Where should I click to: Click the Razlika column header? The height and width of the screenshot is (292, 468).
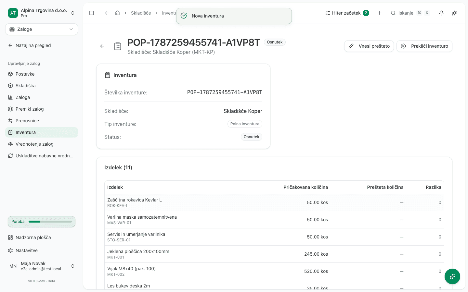(434, 187)
